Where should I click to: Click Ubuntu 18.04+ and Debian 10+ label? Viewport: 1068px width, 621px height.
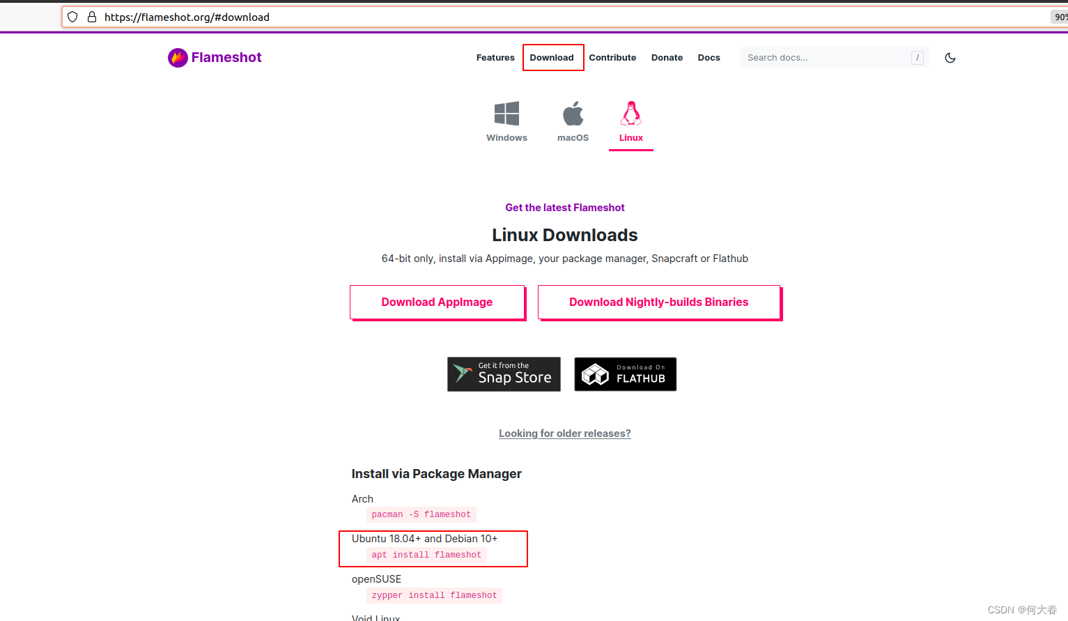424,539
